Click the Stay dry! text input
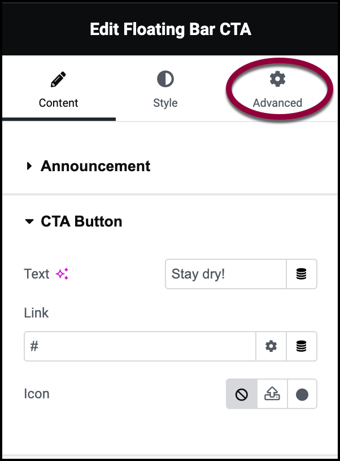The image size is (340, 461). point(226,275)
